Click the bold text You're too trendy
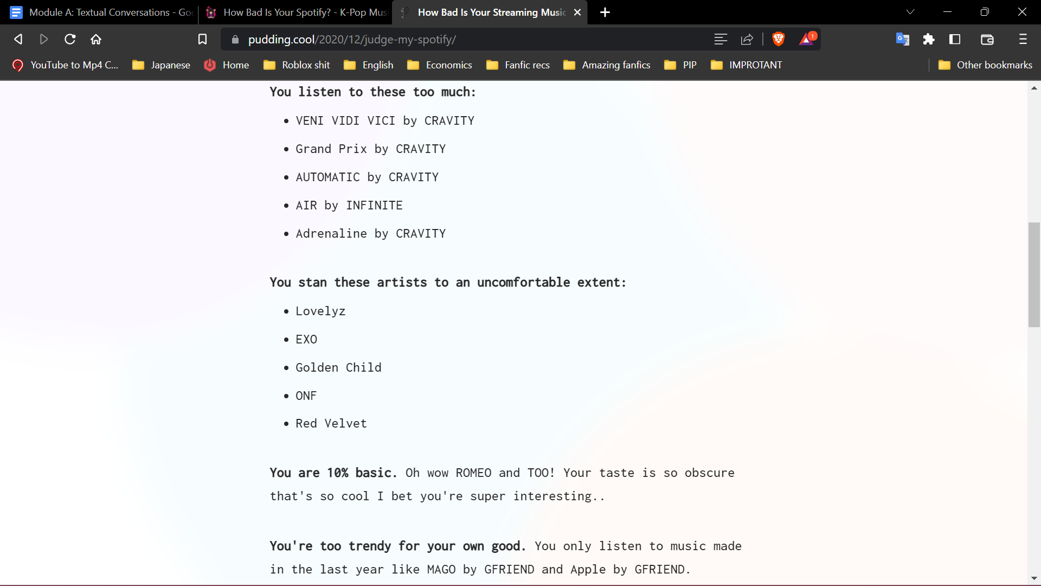 pos(398,546)
